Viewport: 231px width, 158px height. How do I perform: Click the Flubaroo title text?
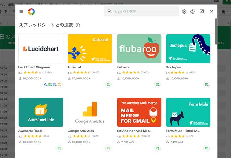tap(123, 67)
